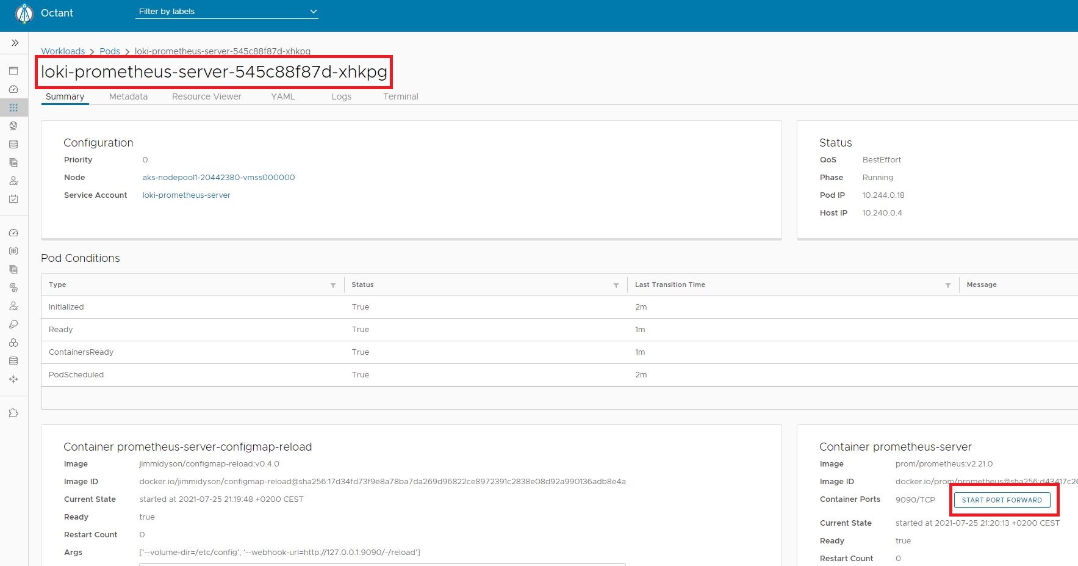Open the Type column filter
Viewport: 1078px width, 566px height.
[x=332, y=285]
